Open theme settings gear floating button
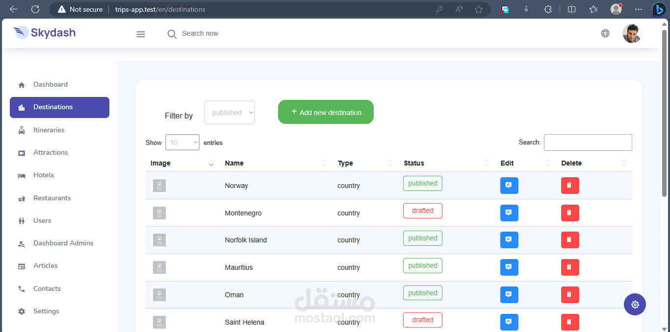Screen dimensions: 670x332 pyautogui.click(x=635, y=305)
